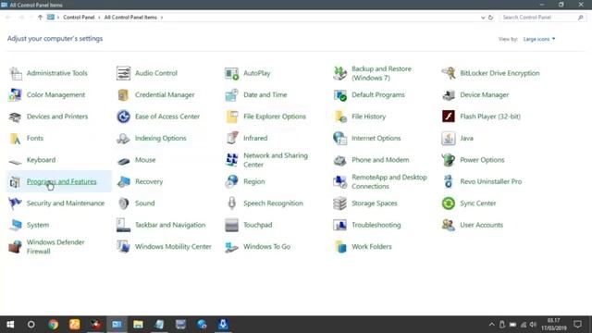Image resolution: width=592 pixels, height=333 pixels.
Task: Click the Security and Maintenance link
Action: [x=66, y=203]
